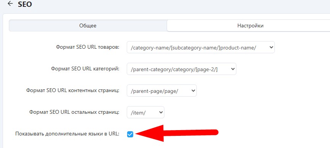The height and width of the screenshot is (148, 330).
Task: Click the red arrow annotation head
Action: point(150,133)
